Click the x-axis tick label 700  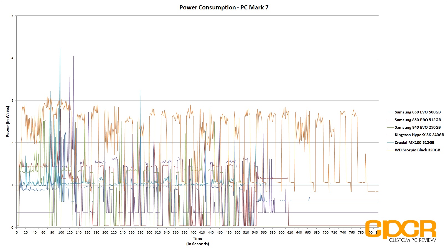click(325, 232)
